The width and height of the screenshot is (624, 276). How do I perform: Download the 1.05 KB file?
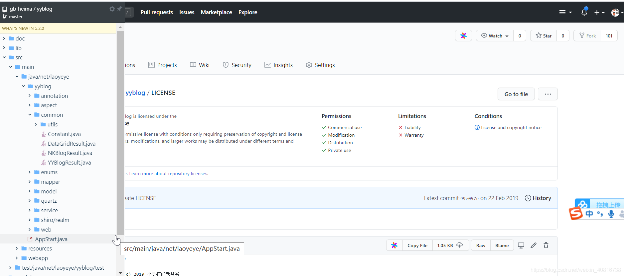(x=450, y=245)
